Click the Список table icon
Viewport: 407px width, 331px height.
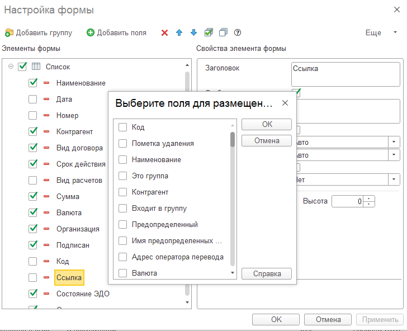(x=36, y=67)
